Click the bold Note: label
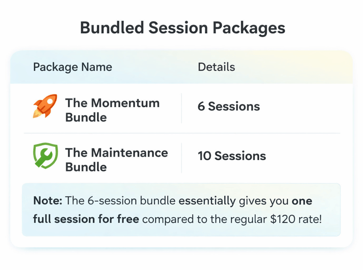Image resolution: width=363 pixels, height=270 pixels. (48, 201)
